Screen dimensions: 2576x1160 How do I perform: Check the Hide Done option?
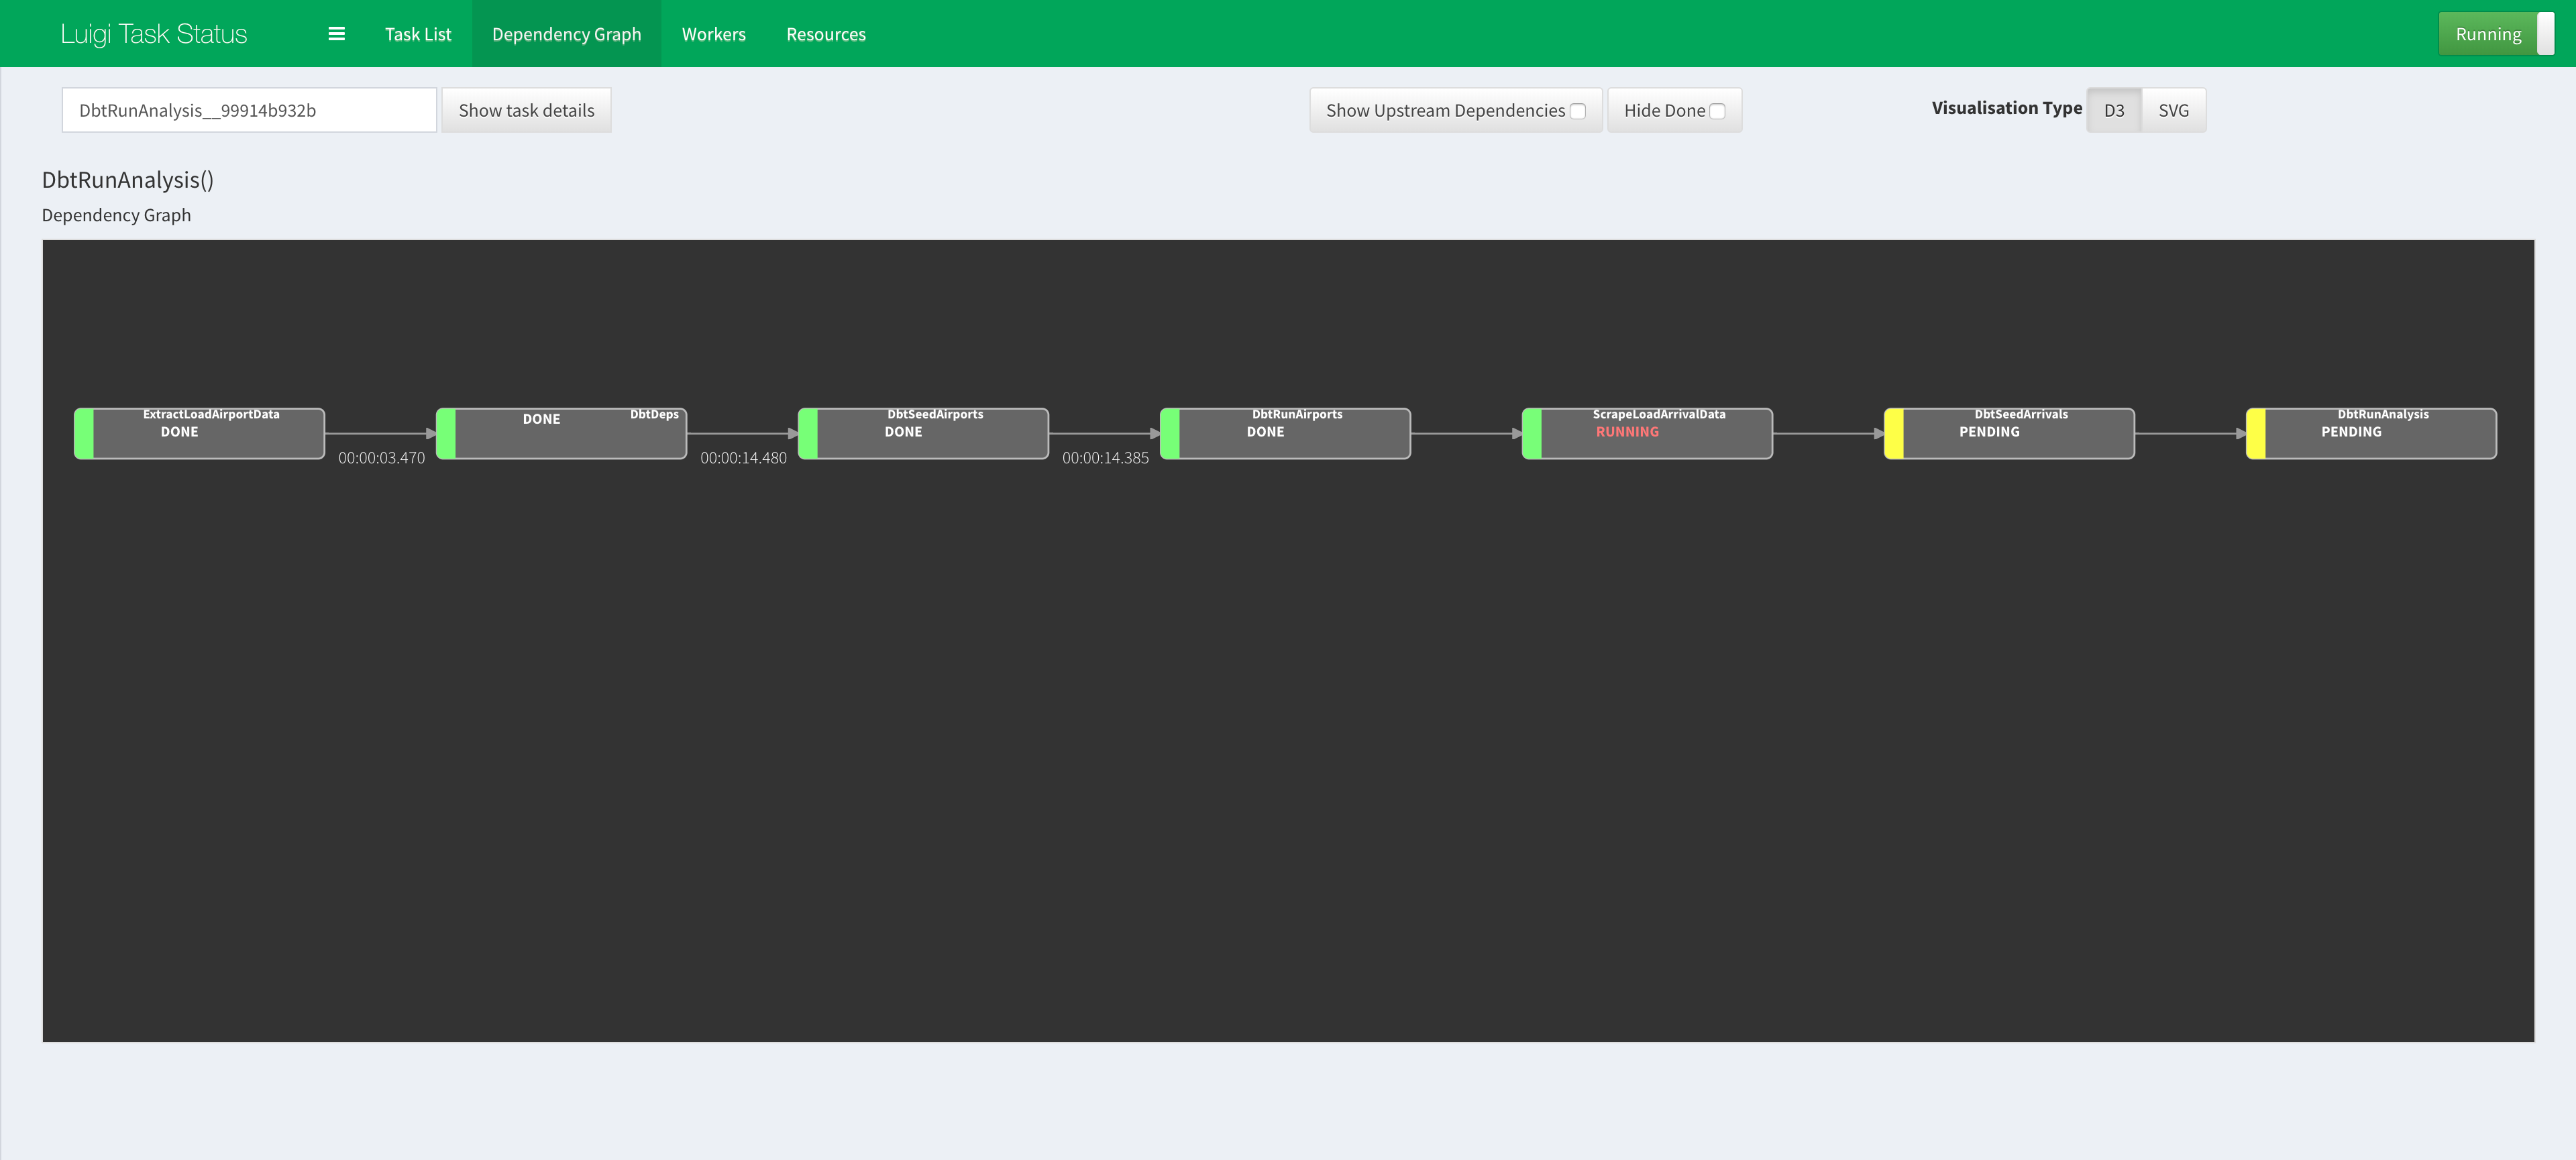[x=1716, y=110]
